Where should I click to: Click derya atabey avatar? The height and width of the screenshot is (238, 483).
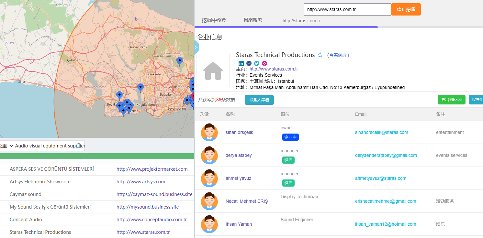point(209,155)
